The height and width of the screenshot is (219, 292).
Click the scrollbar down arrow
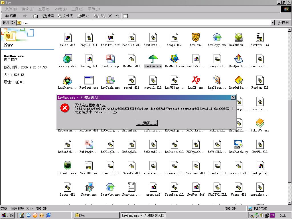click(290, 203)
